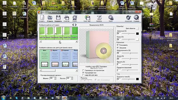178x100 pixels.
Task: Click the gallery scrollbar left arrow
Action: tap(41, 41)
